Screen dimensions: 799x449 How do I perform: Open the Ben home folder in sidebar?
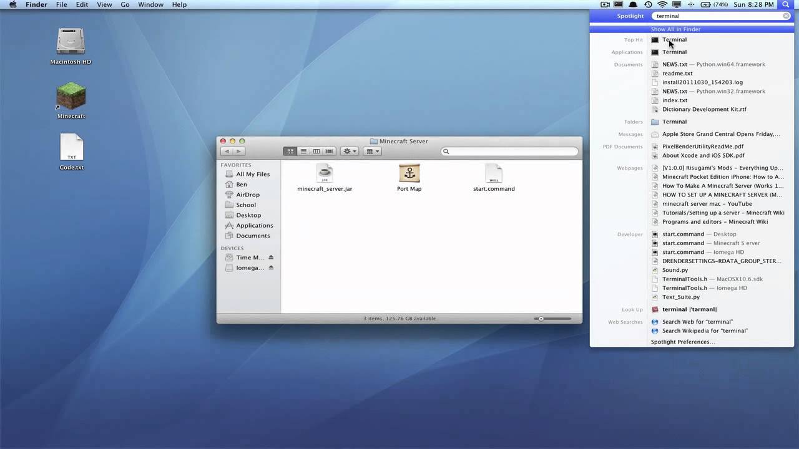[x=242, y=185]
